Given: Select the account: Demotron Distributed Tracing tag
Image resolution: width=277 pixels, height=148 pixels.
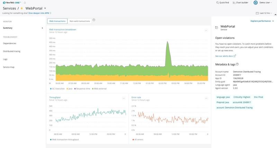Looking at the screenshot, I should click(234, 107).
